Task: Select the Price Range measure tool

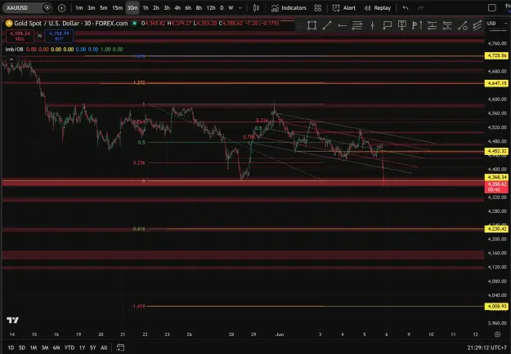Action: (x=463, y=25)
